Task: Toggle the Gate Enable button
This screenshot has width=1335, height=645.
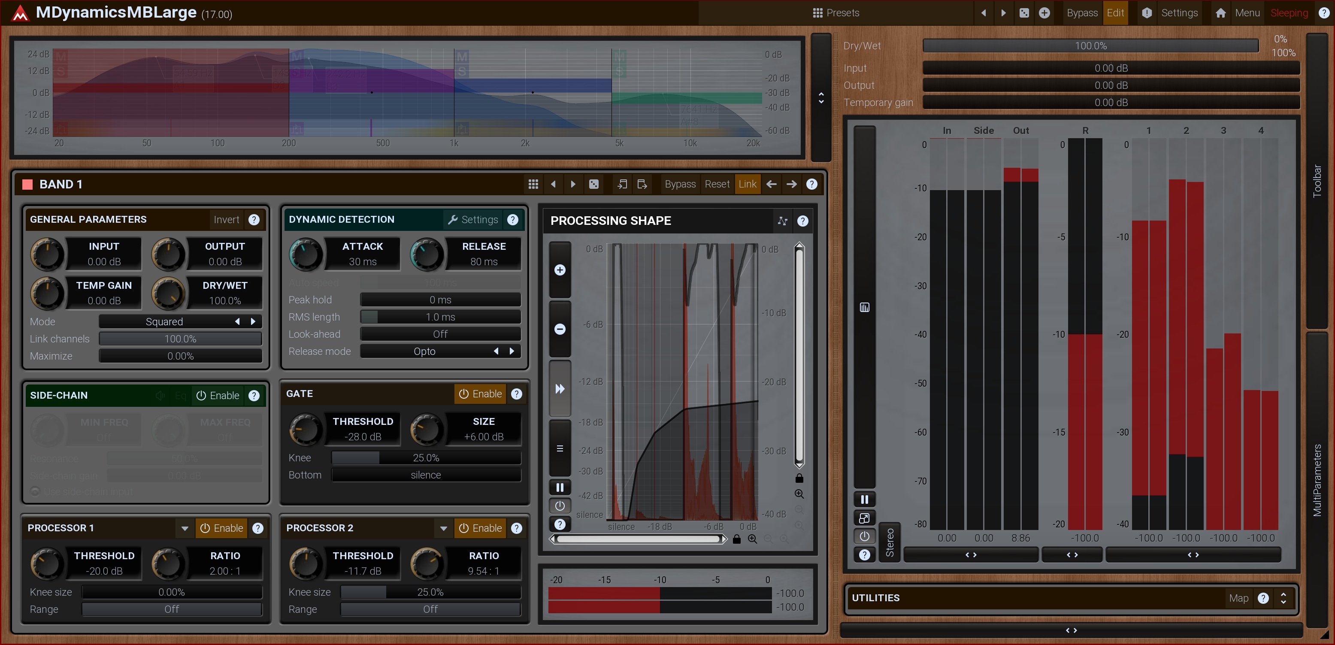Action: click(481, 394)
